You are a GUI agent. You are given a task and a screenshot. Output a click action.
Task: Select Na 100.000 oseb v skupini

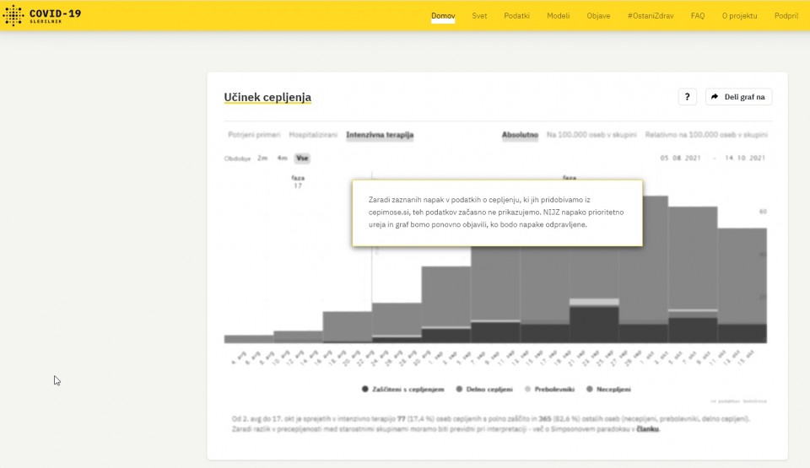pos(591,135)
